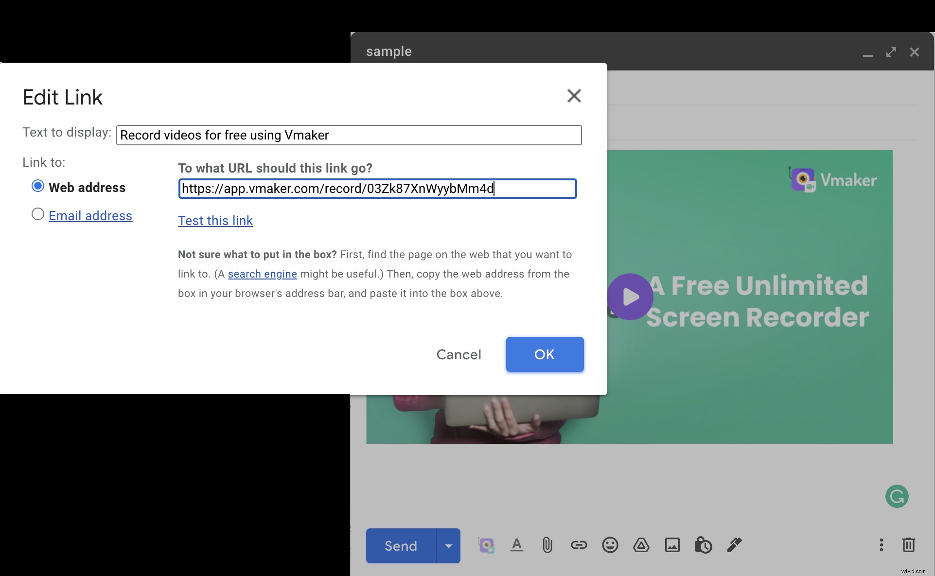Insert a file from Google Drive
The image size is (935, 576).
coord(641,545)
